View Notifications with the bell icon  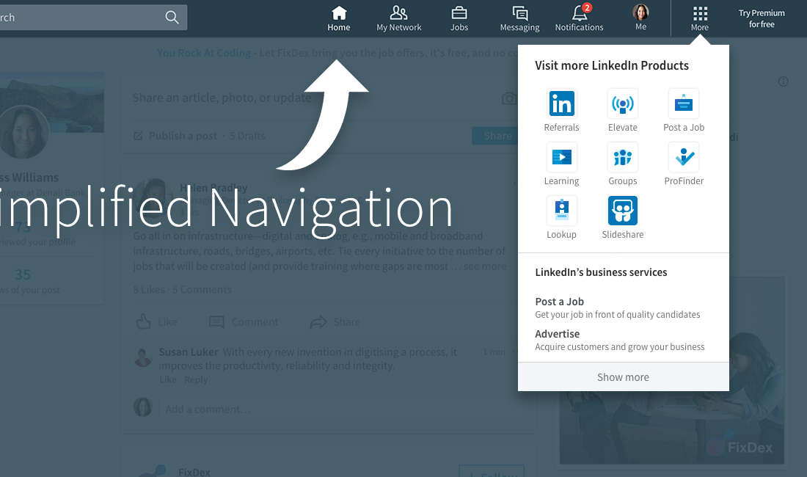coord(579,18)
